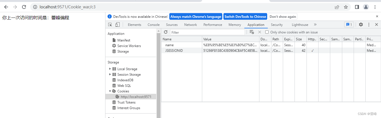This screenshot has height=118, width=381.
Task: Toggle the device toolbar icon
Action: click(117, 24)
